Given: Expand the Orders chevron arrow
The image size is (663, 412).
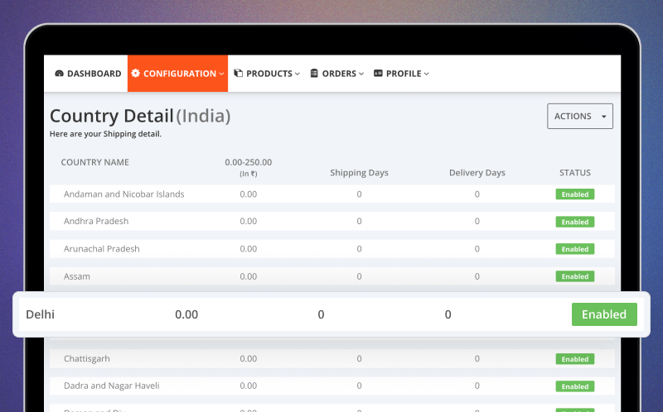Looking at the screenshot, I should [x=361, y=74].
